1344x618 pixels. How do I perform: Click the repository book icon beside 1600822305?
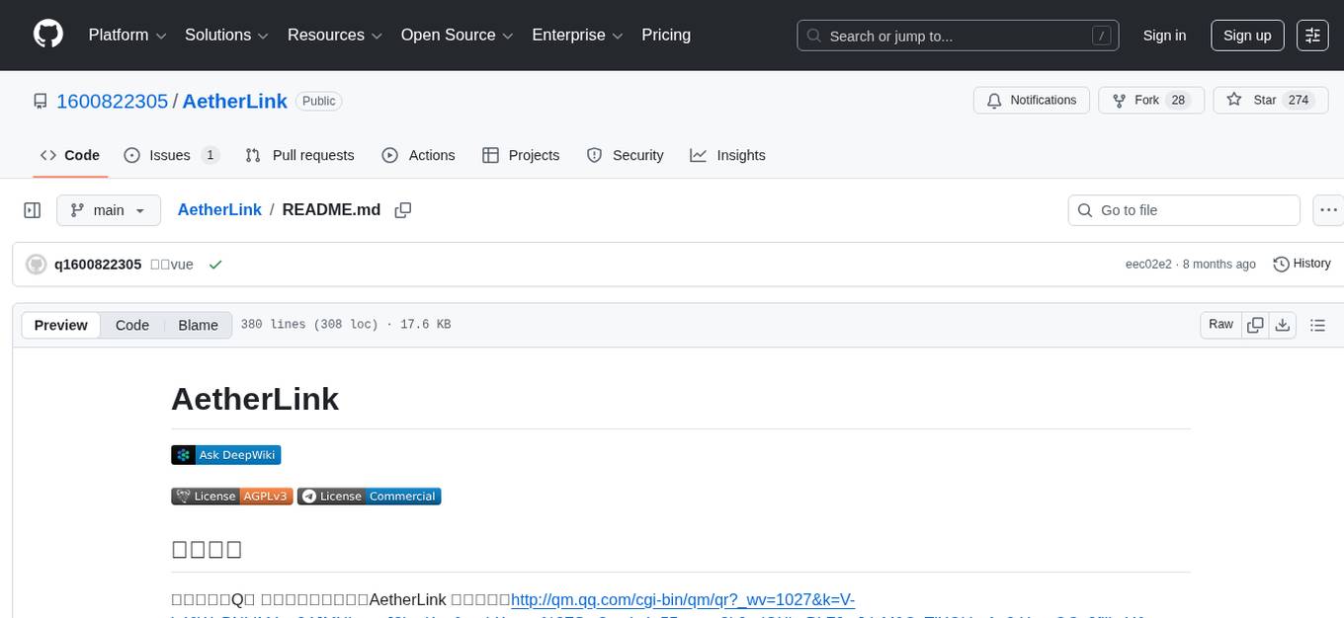tap(40, 101)
